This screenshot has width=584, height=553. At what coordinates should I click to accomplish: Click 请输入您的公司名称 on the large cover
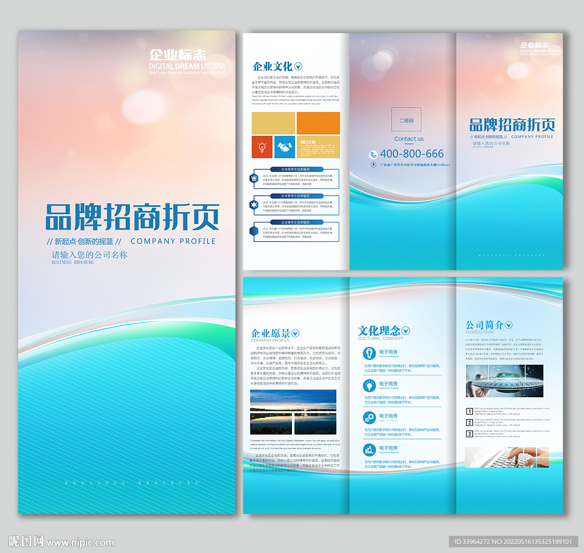pyautogui.click(x=90, y=255)
